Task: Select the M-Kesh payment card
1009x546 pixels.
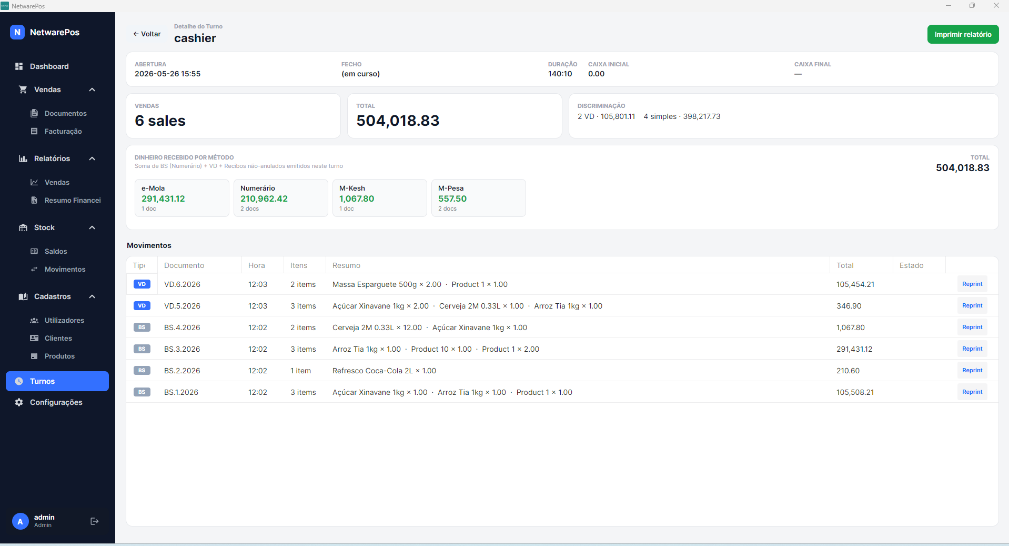Action: click(380, 198)
